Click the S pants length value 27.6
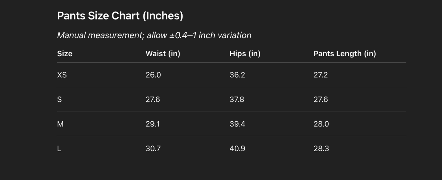This screenshot has height=180, width=442. click(321, 99)
